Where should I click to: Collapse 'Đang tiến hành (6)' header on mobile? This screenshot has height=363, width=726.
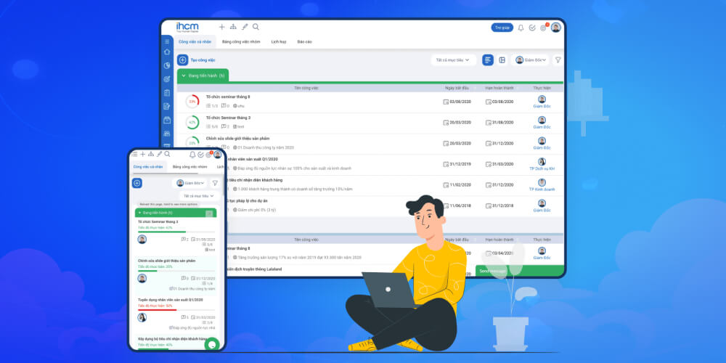176,213
